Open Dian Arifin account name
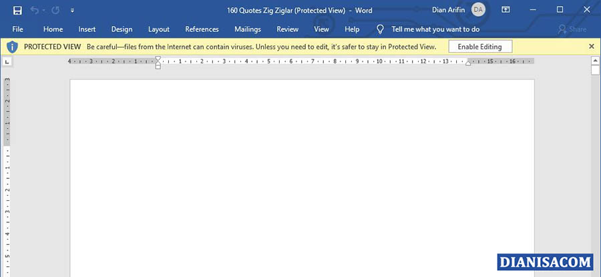The image size is (601, 277). coord(449,10)
